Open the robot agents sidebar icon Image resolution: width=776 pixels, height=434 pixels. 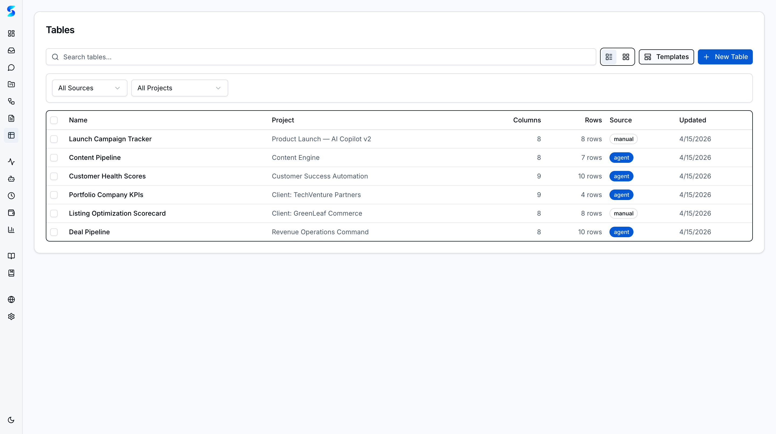[x=11, y=179]
